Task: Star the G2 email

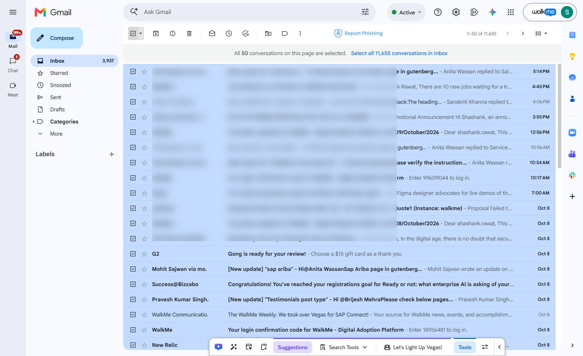Action: [x=144, y=254]
